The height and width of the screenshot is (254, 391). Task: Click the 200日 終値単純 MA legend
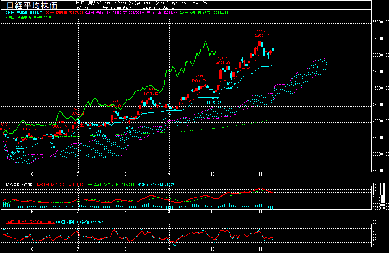[x=29, y=17]
